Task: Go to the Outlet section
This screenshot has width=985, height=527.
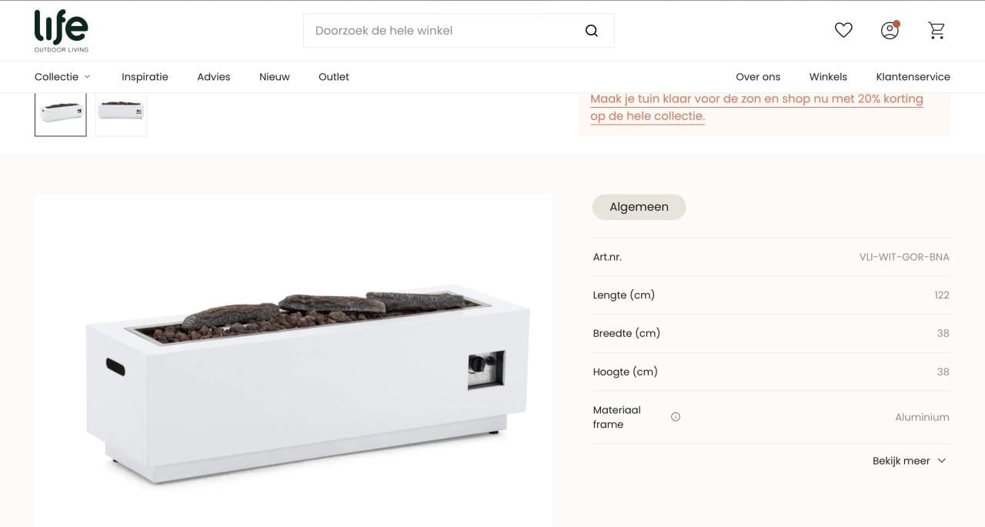Action: point(334,77)
